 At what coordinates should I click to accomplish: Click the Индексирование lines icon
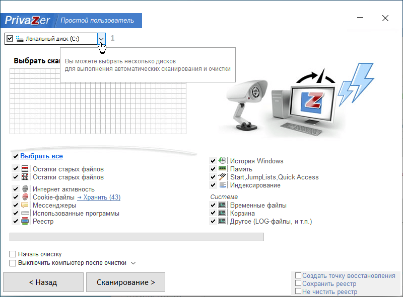pyautogui.click(x=222, y=184)
